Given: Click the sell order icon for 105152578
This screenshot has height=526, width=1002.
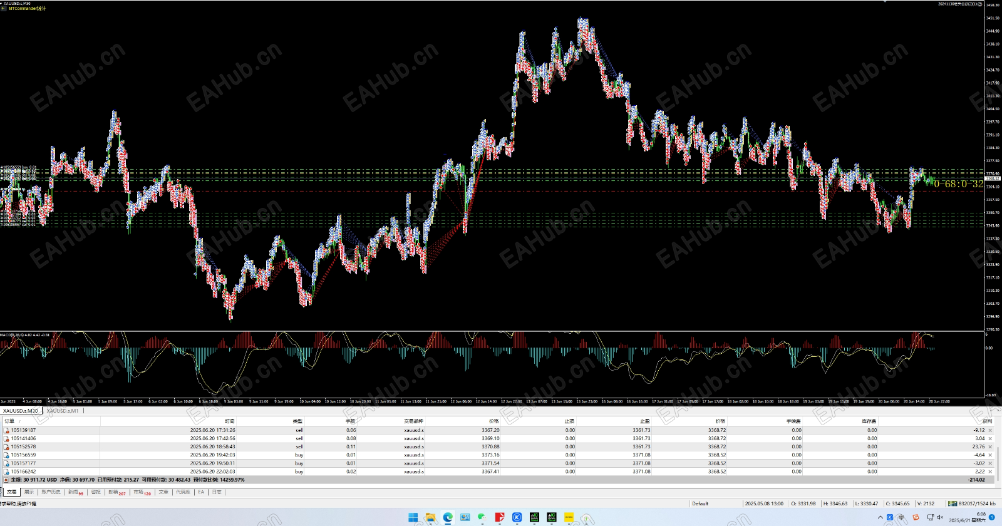Looking at the screenshot, I should click(x=6, y=446).
